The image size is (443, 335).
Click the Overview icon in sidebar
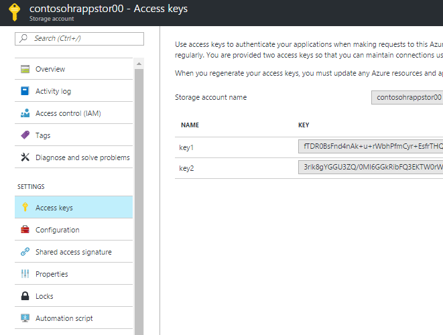[x=25, y=69]
